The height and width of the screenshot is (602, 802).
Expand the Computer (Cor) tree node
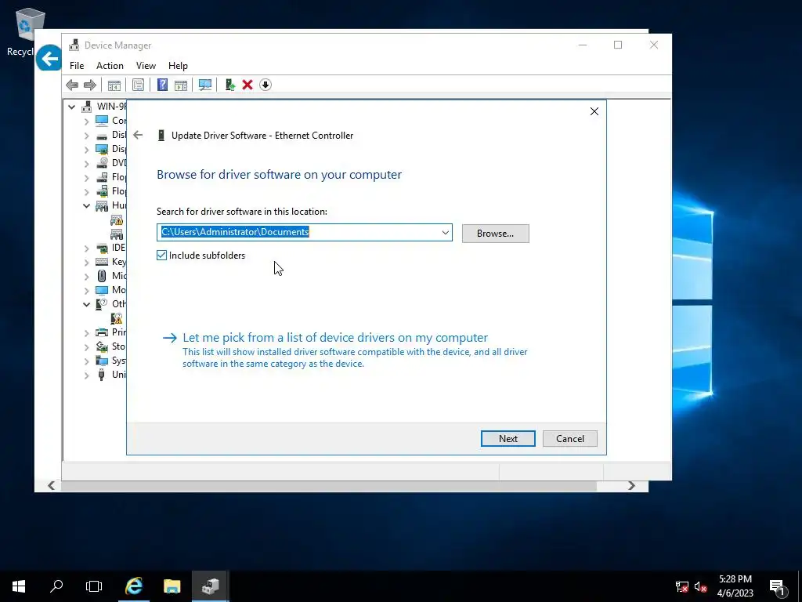86,121
